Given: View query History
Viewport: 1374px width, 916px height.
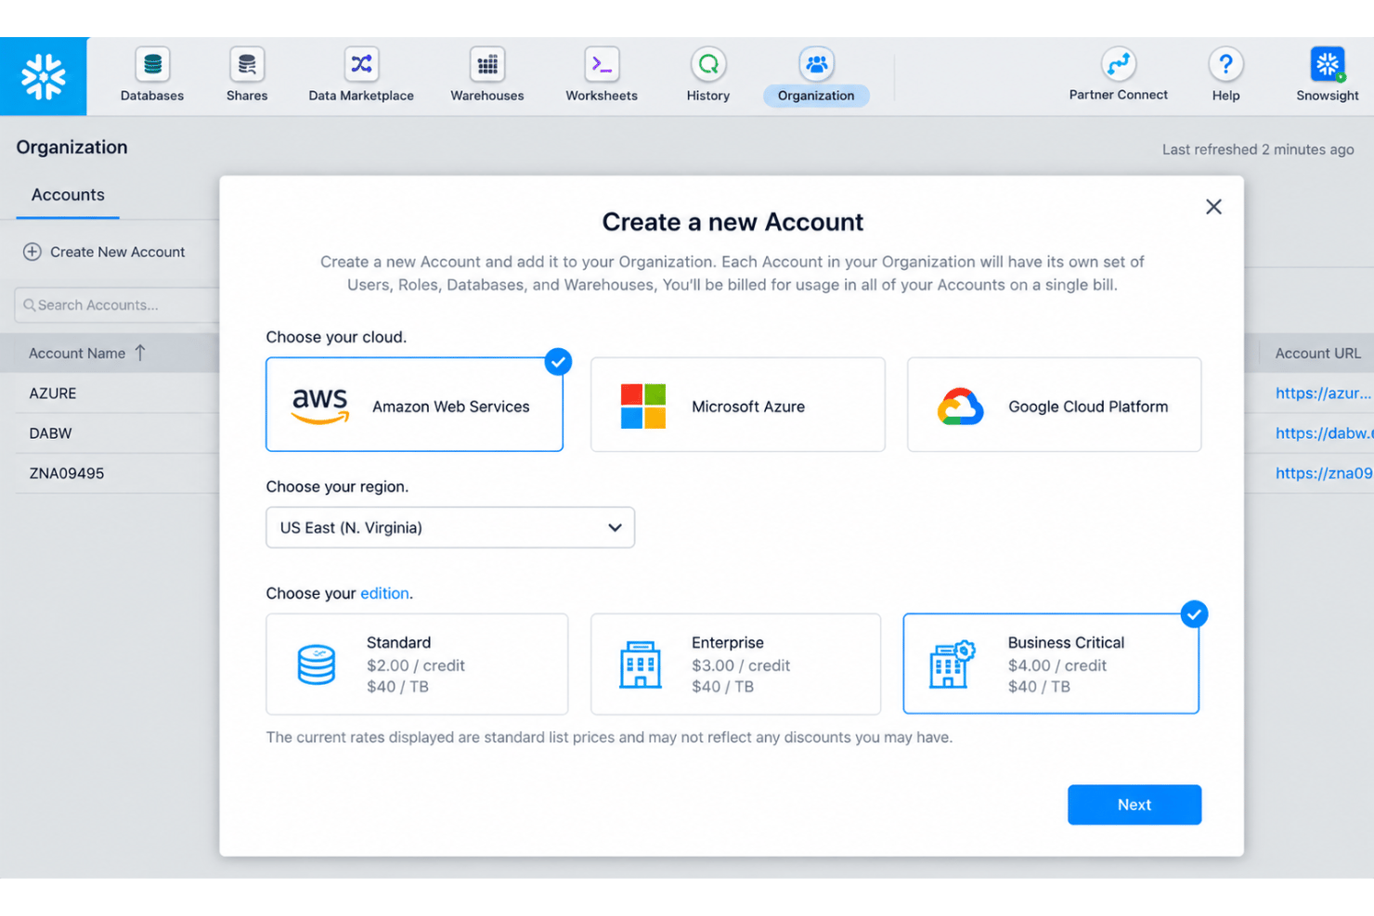Looking at the screenshot, I should 708,75.
